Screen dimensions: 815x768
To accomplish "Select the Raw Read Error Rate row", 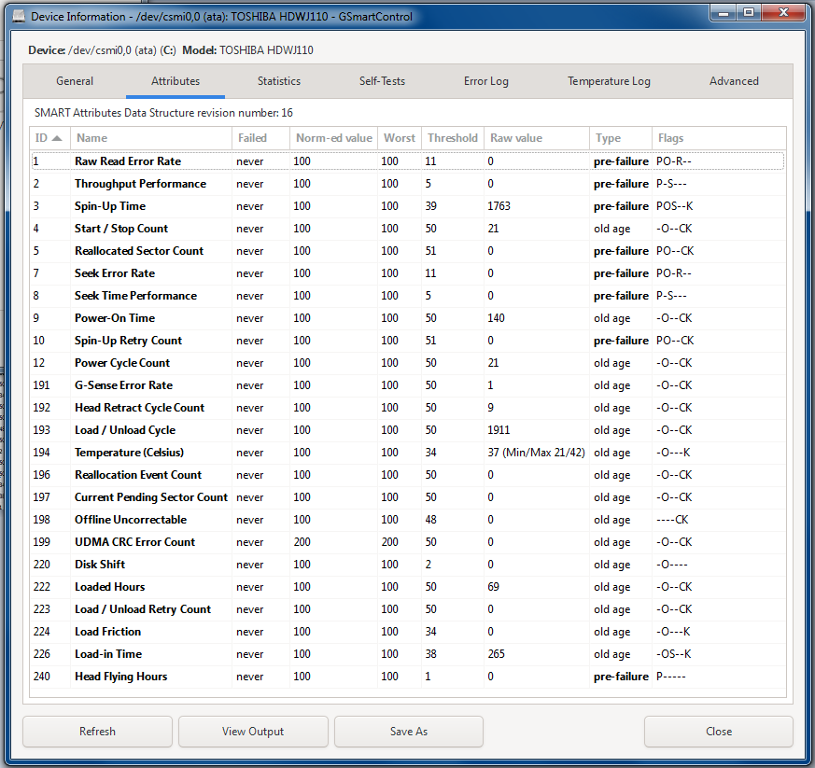I will pyautogui.click(x=407, y=161).
